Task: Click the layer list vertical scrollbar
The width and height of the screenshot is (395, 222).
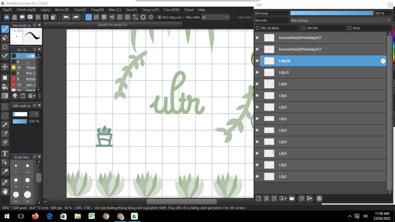Action: 390,112
